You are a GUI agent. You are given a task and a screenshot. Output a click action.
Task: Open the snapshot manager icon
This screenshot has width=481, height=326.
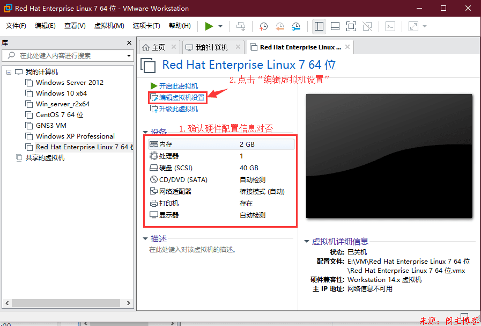[x=296, y=26]
